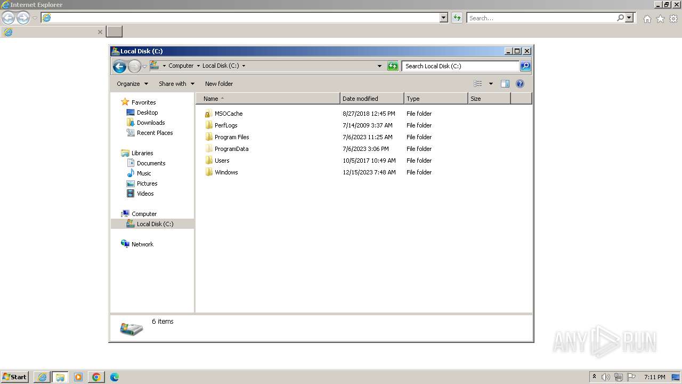The height and width of the screenshot is (384, 682).
Task: Sort by the Size column
Action: coord(489,99)
